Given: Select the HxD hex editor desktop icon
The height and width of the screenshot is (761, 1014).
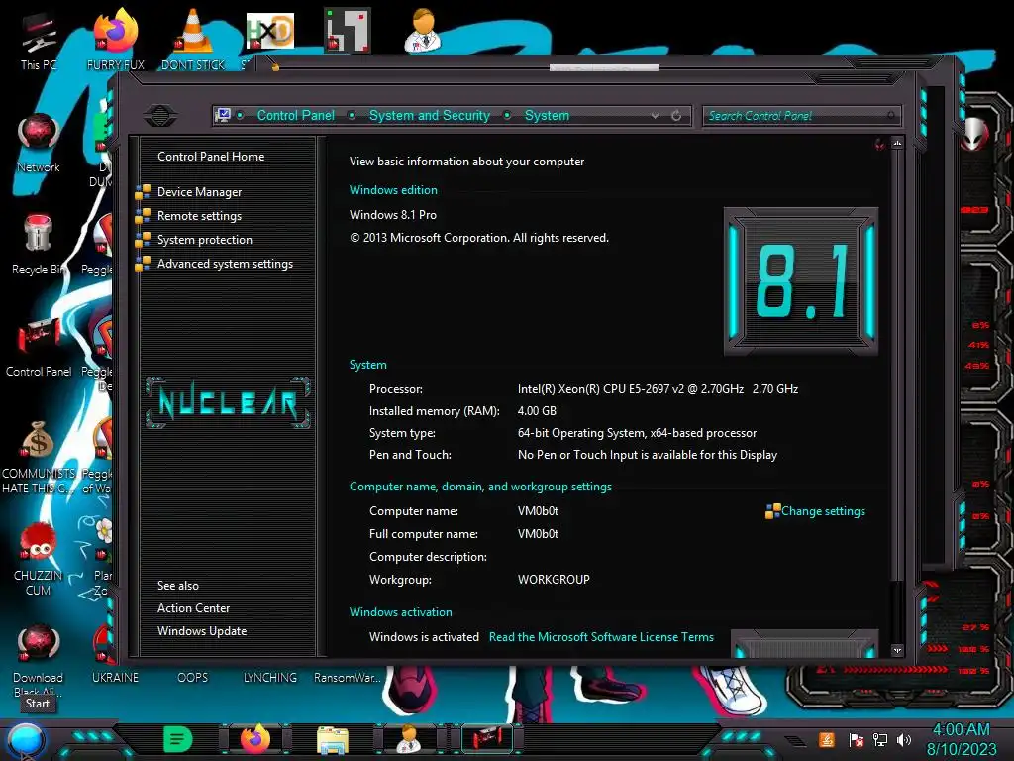Looking at the screenshot, I should (x=270, y=31).
